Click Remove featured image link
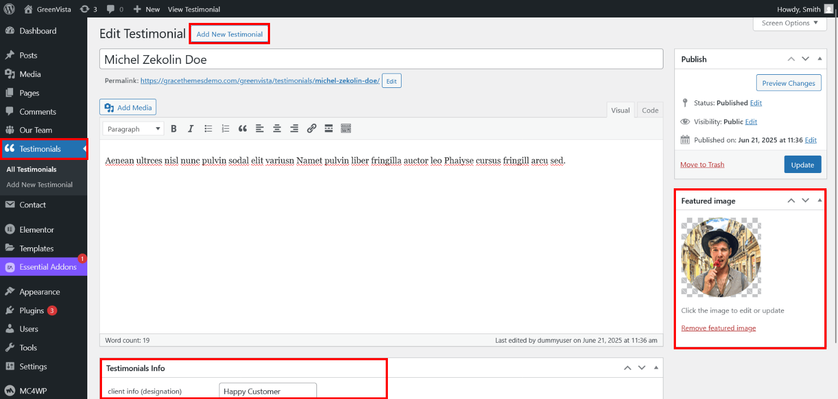The height and width of the screenshot is (399, 838). tap(718, 328)
